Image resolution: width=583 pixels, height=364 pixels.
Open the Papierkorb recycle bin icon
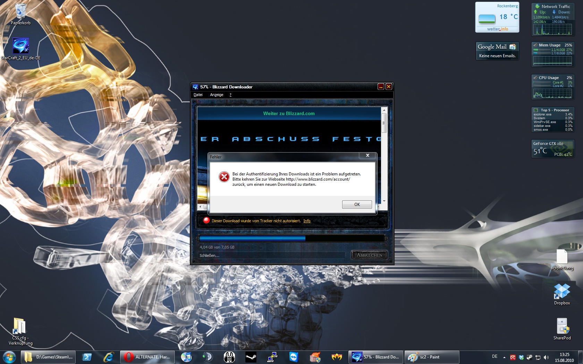point(21,12)
